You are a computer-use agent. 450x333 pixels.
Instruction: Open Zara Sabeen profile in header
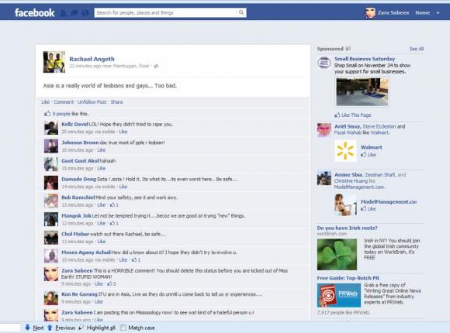click(x=387, y=12)
